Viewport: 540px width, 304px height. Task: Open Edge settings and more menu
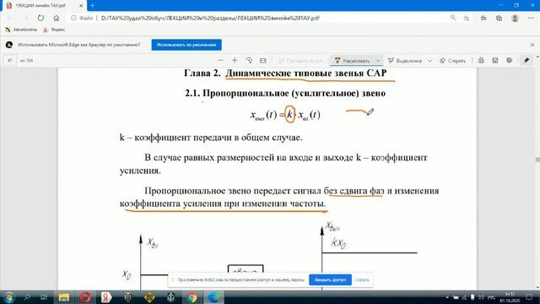tap(531, 18)
